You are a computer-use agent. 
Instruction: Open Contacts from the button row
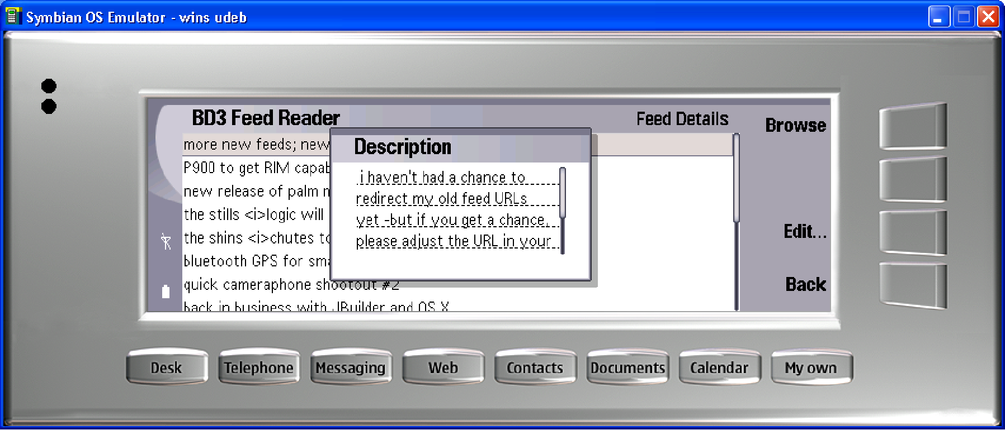coord(535,367)
